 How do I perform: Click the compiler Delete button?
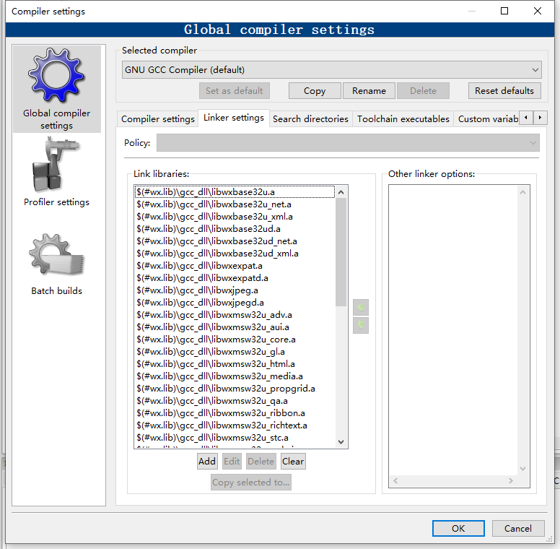click(x=423, y=91)
